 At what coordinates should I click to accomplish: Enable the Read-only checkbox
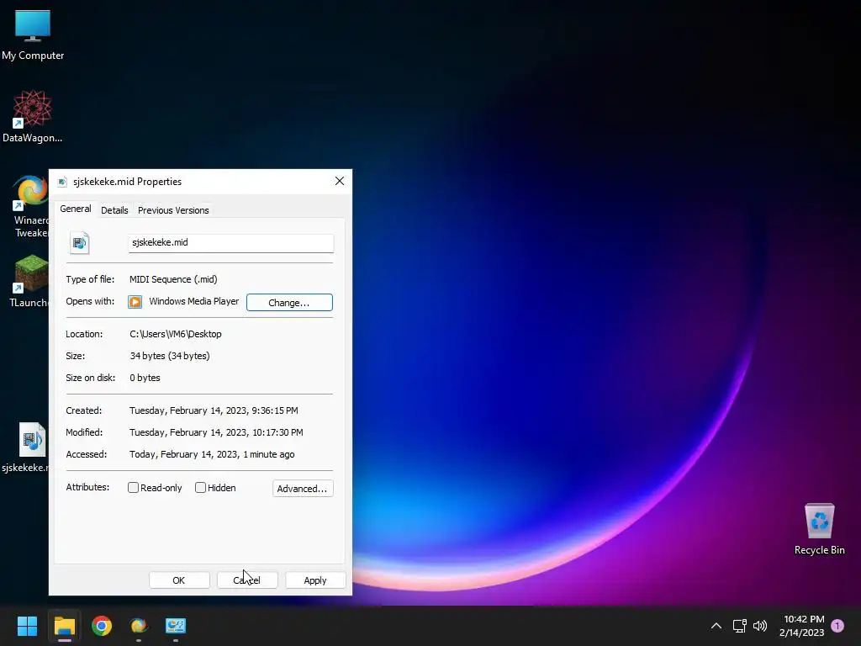click(x=133, y=487)
